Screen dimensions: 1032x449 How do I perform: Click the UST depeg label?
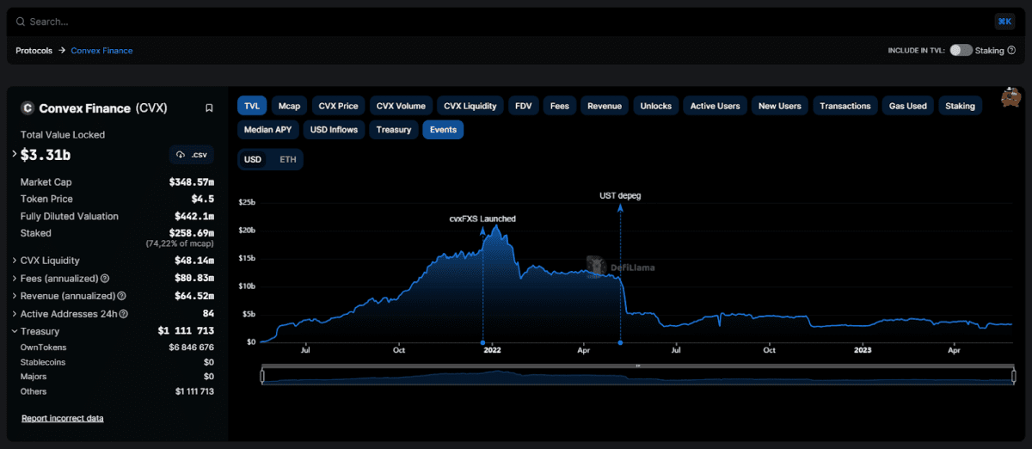coord(620,196)
